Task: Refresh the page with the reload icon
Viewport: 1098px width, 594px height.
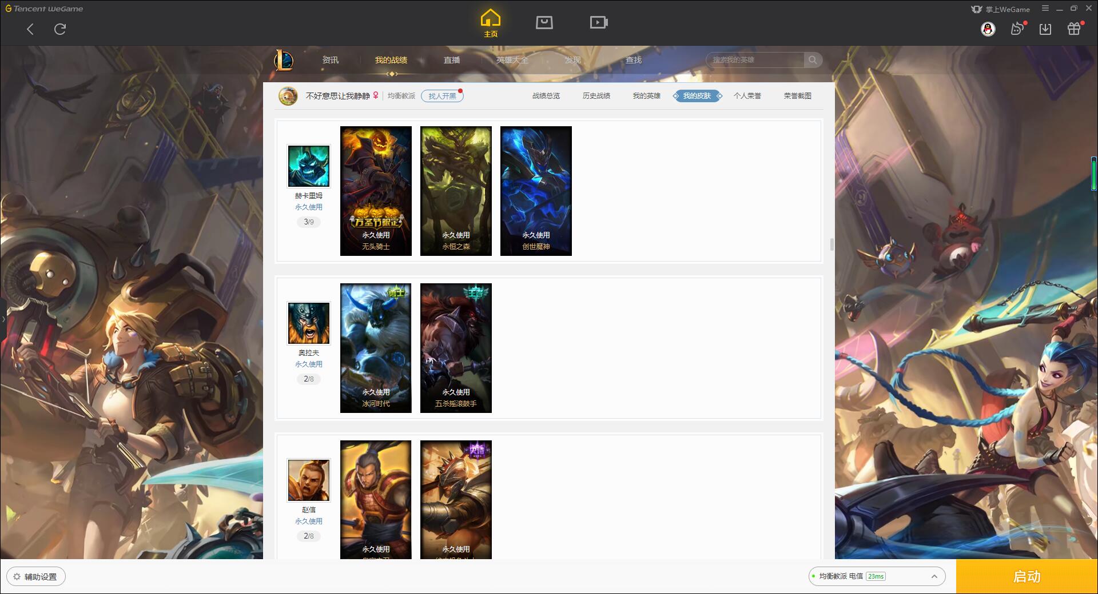Action: [x=60, y=29]
